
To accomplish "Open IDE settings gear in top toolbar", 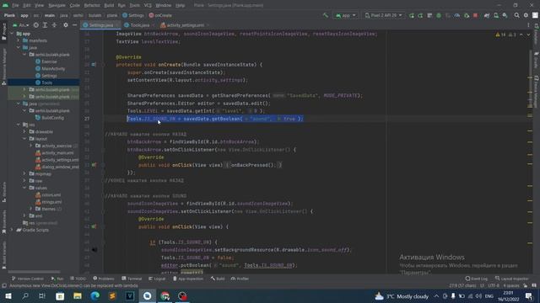I will [x=526, y=15].
